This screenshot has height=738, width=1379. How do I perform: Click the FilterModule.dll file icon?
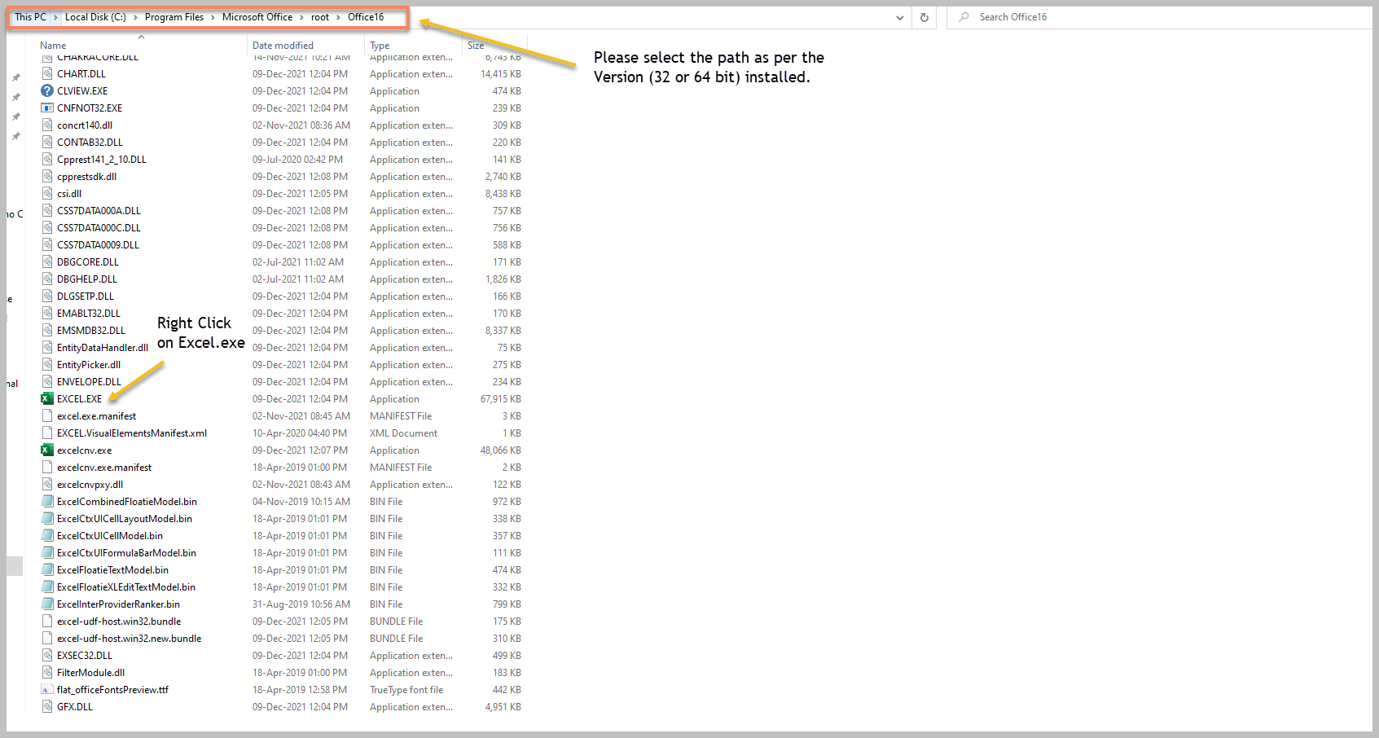tap(47, 673)
